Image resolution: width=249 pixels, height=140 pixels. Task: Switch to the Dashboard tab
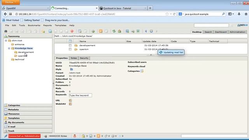pos(221,32)
